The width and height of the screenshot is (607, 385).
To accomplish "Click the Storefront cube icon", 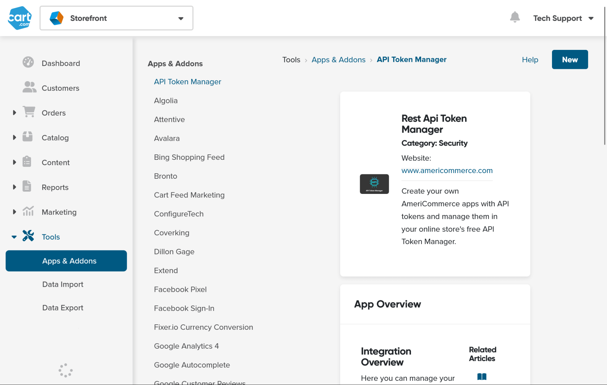I will point(57,18).
